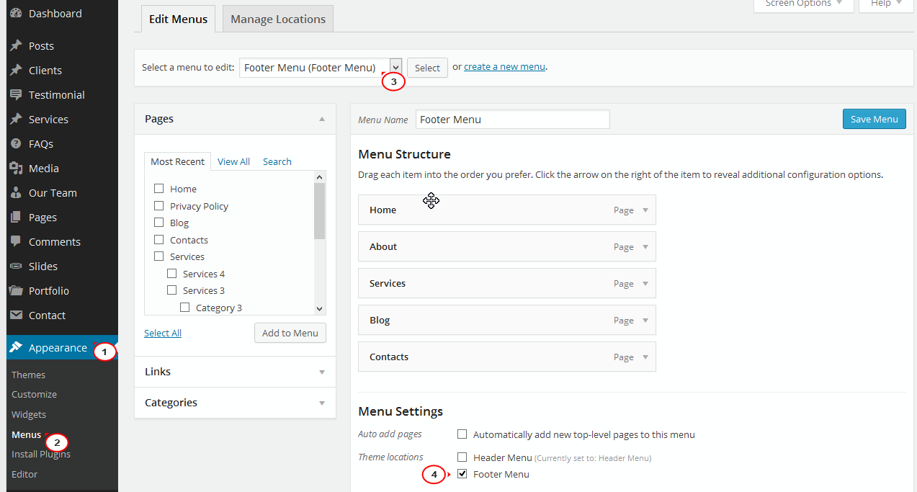This screenshot has height=492, width=917.
Task: Click the Our Team person icon
Action: pyautogui.click(x=16, y=193)
